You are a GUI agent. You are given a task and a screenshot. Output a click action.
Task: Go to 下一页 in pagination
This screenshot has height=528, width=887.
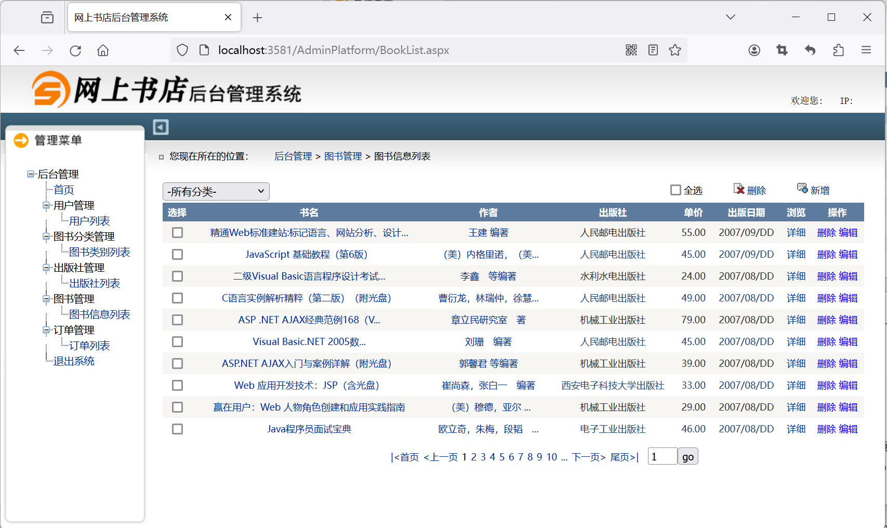coord(588,457)
